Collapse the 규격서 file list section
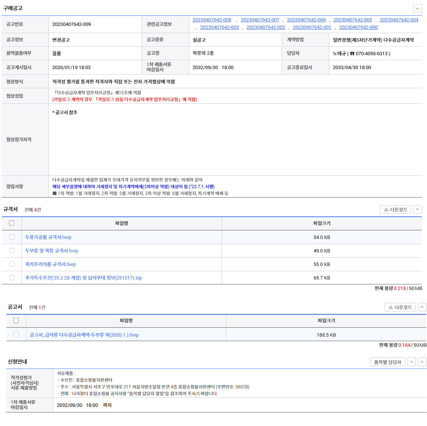427x426 pixels. pyautogui.click(x=418, y=210)
